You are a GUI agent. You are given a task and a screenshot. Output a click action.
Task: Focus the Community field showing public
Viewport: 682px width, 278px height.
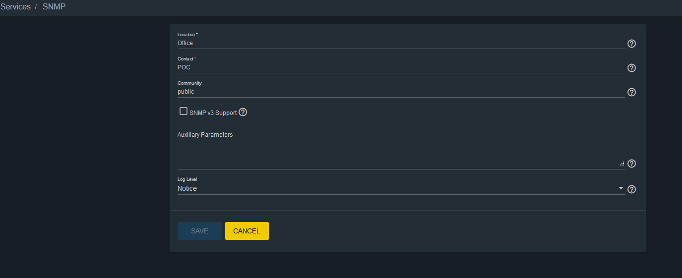[x=397, y=92]
